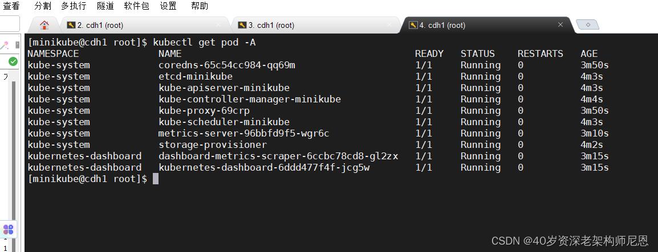Close the 4. cdh1 (root) tab
The height and width of the screenshot is (252, 658).
click(560, 25)
